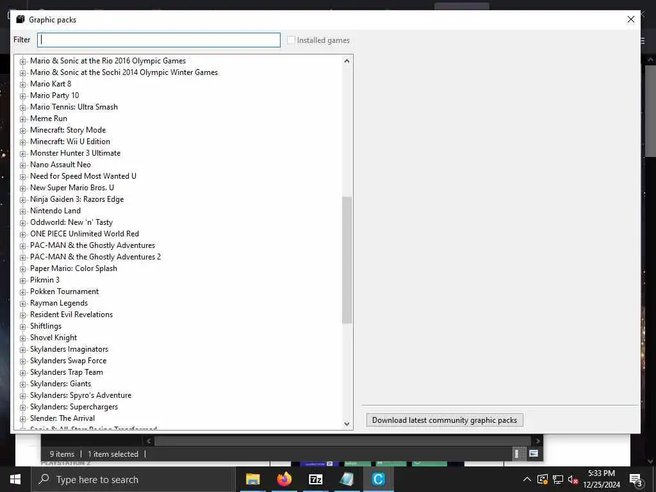Select Mario & Sonic Sochi 2014 entry
This screenshot has height=492, width=656.
(124, 72)
